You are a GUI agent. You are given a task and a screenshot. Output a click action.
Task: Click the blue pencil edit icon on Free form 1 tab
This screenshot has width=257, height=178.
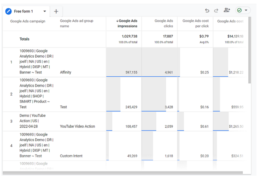click(x=8, y=11)
